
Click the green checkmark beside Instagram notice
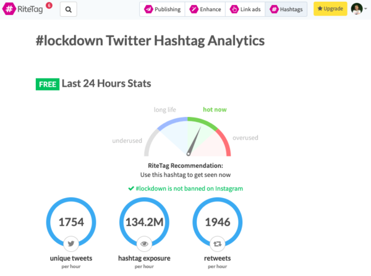[x=131, y=188]
